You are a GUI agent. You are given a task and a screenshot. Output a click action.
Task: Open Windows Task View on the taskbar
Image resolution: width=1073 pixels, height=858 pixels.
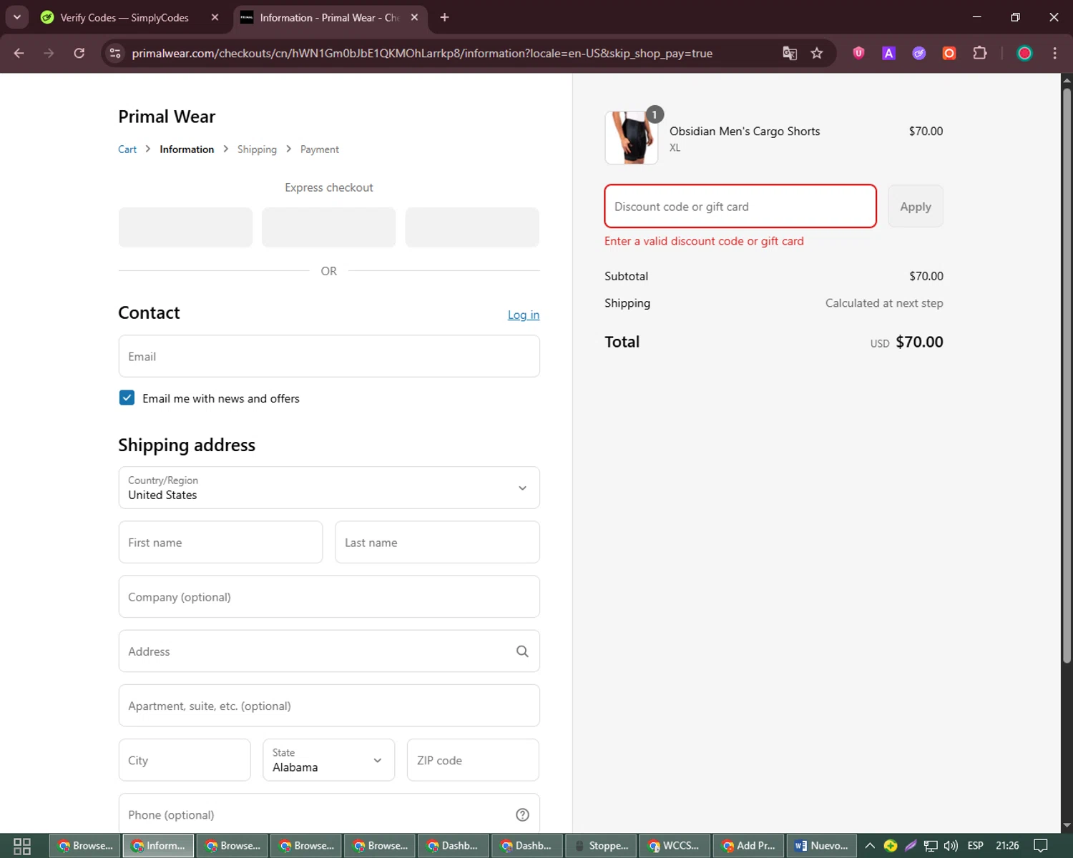pyautogui.click(x=22, y=846)
